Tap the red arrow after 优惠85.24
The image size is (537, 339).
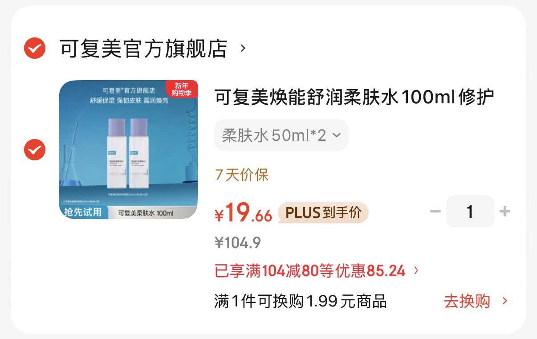pos(416,270)
